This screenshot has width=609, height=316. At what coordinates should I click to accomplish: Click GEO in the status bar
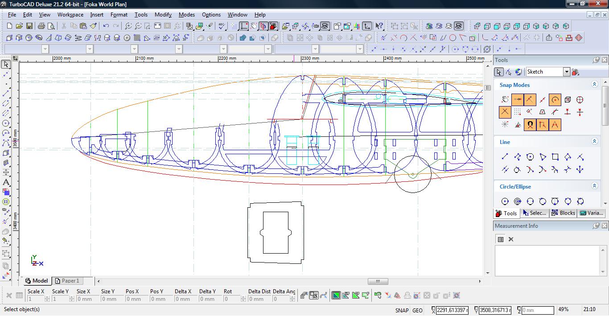point(417,310)
